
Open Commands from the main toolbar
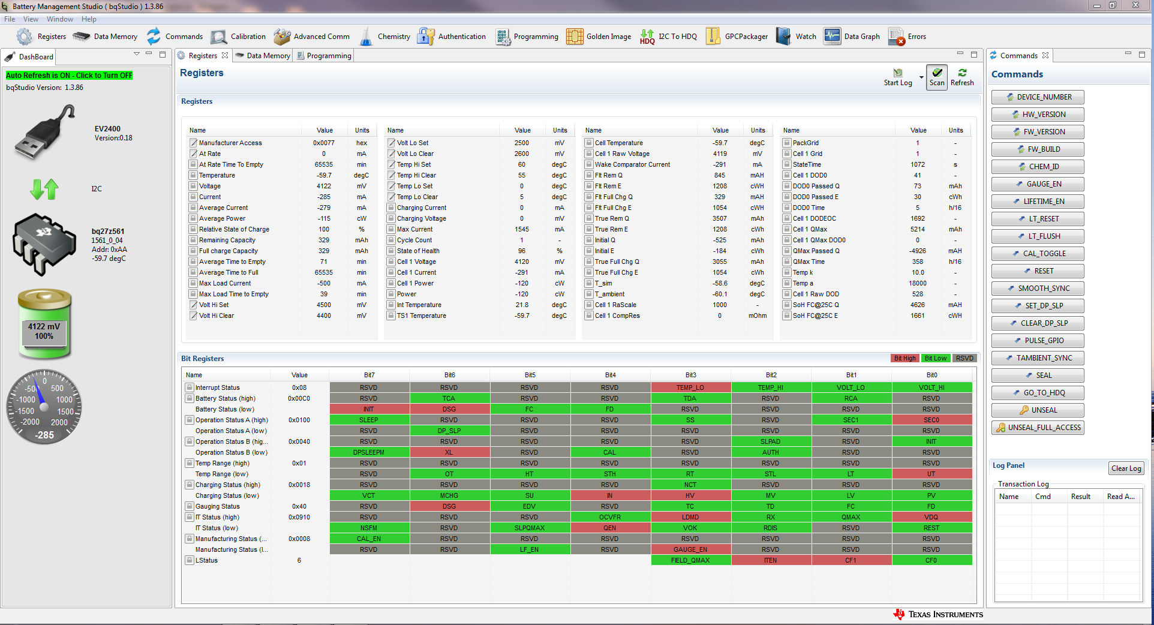[x=175, y=37]
